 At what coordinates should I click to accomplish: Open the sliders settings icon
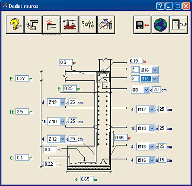click(x=88, y=25)
